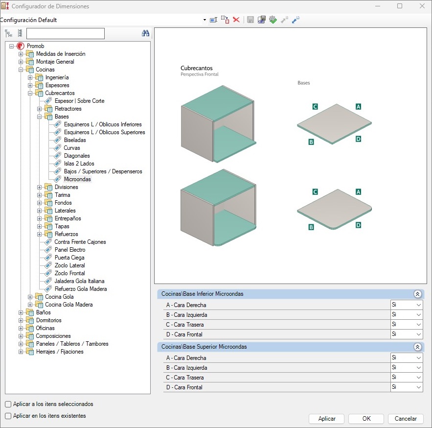The width and height of the screenshot is (432, 428).
Task: Click the Aplicar button
Action: click(327, 419)
